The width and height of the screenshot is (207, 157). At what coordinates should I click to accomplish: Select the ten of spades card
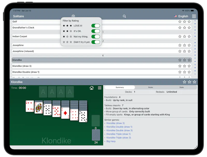point(83,116)
